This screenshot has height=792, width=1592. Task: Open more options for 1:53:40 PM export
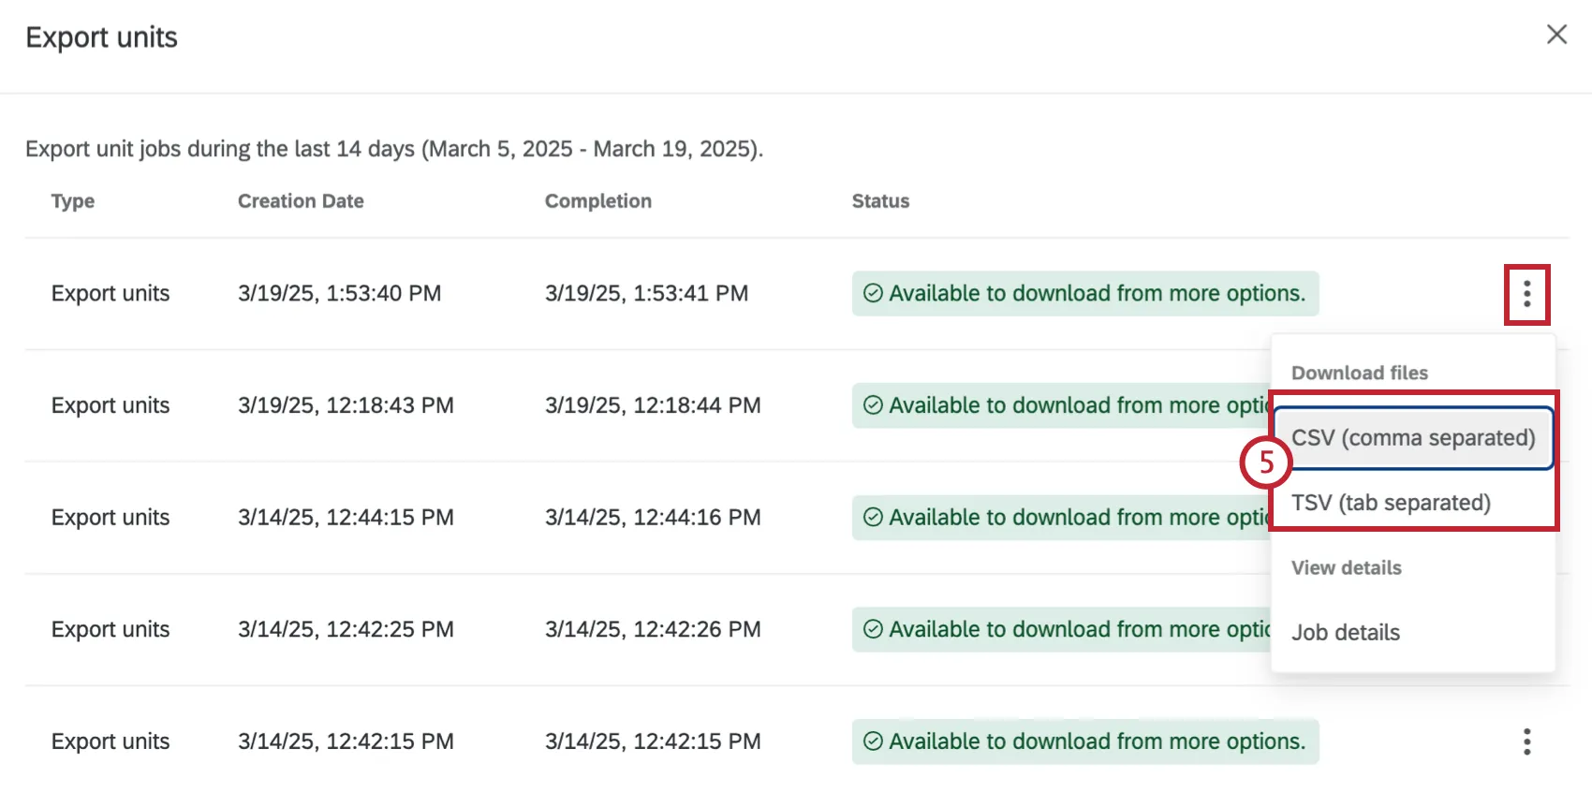[1526, 294]
